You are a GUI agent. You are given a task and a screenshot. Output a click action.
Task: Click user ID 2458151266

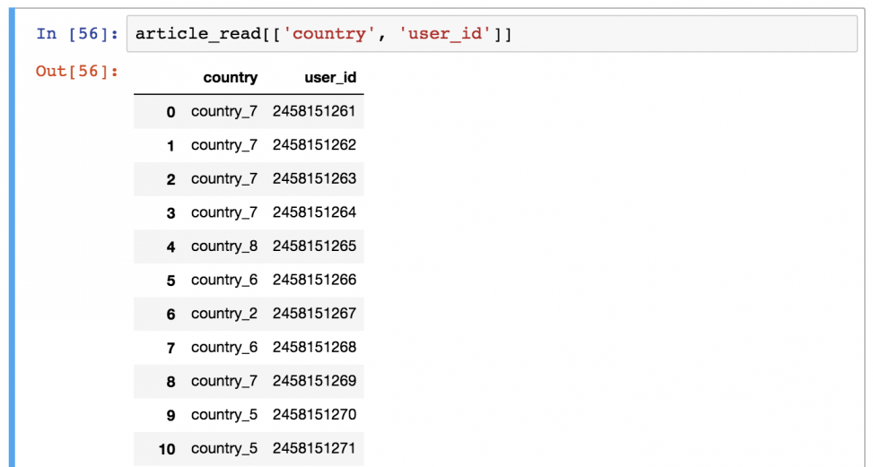(x=314, y=280)
